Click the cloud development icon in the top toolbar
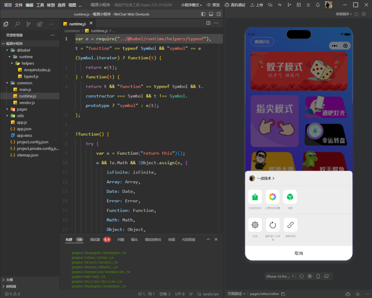The image size is (372, 298). 270,5
